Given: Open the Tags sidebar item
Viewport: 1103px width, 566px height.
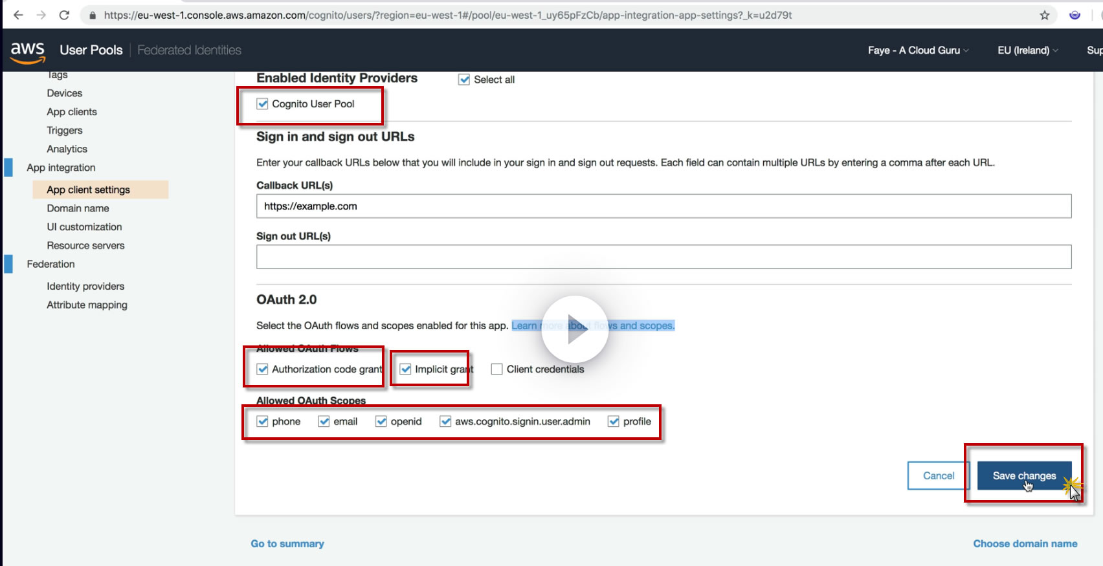Looking at the screenshot, I should pos(57,75).
